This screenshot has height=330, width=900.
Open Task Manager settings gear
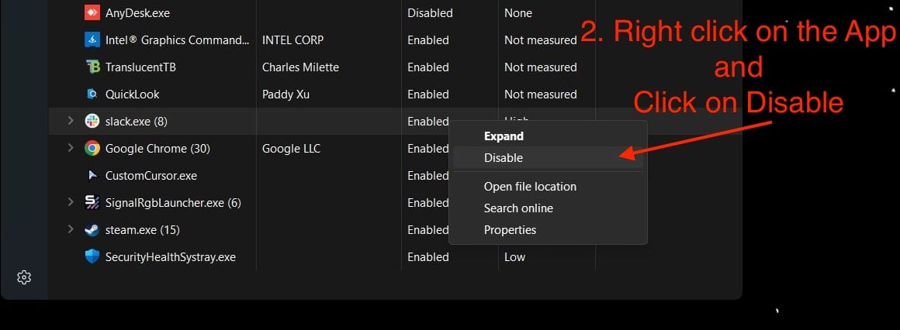(x=23, y=277)
